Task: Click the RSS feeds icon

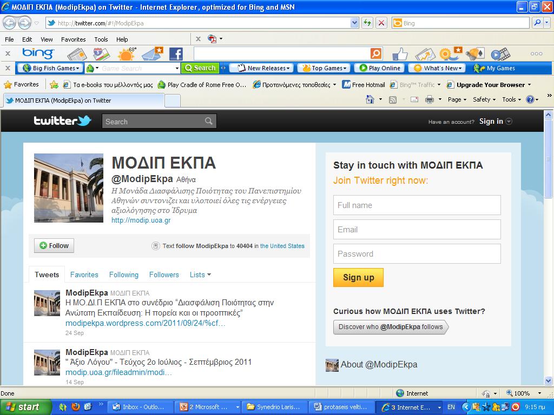Action: point(393,100)
